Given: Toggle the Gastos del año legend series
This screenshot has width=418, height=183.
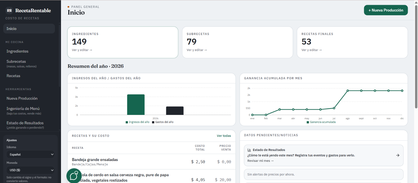Looking at the screenshot, I should 163,122.
